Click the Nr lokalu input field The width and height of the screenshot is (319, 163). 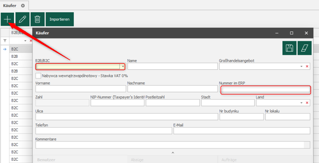click(288, 117)
